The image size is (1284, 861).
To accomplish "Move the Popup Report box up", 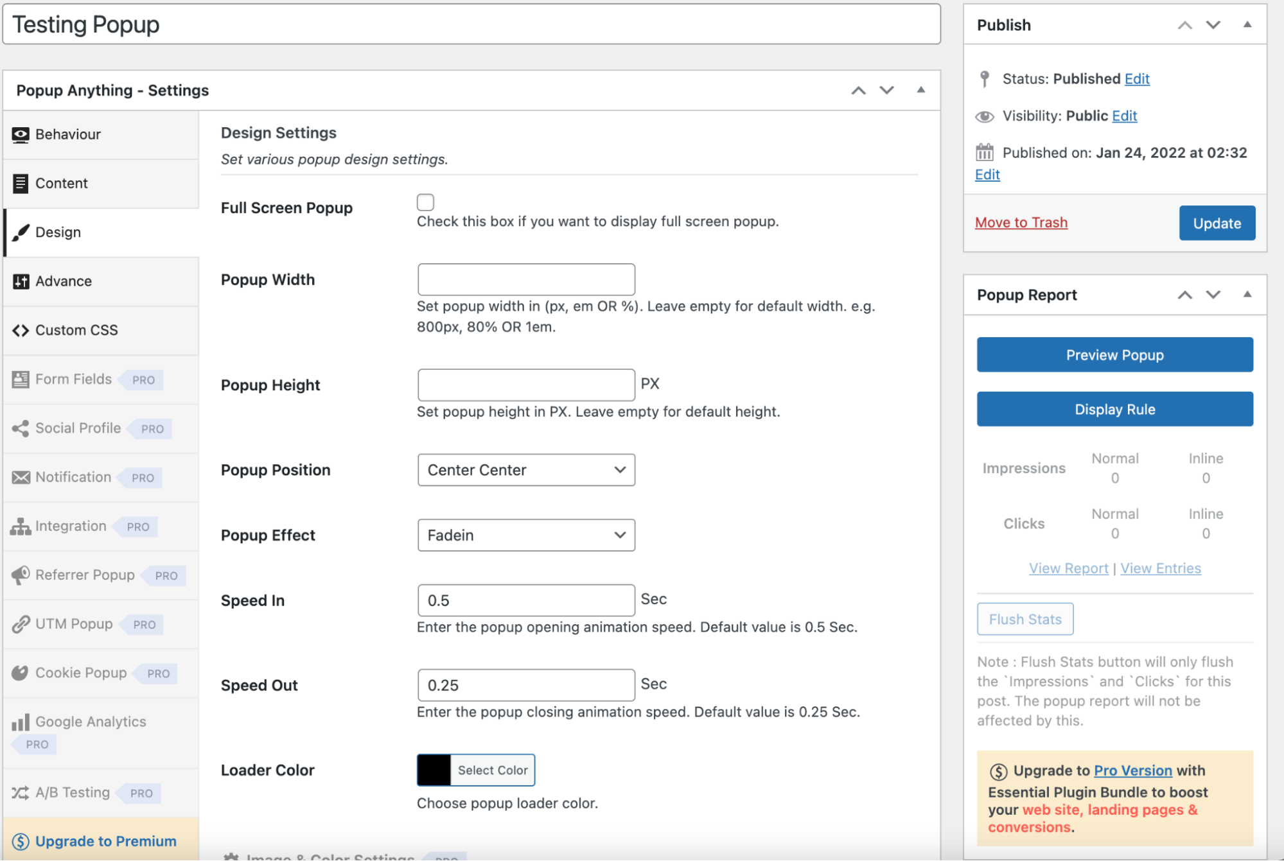I will pos(1185,295).
